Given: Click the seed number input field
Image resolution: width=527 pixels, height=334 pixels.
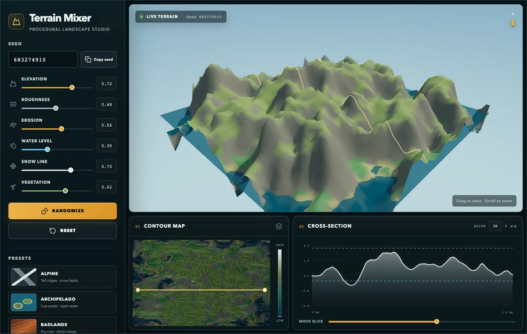Looking at the screenshot, I should [43, 59].
